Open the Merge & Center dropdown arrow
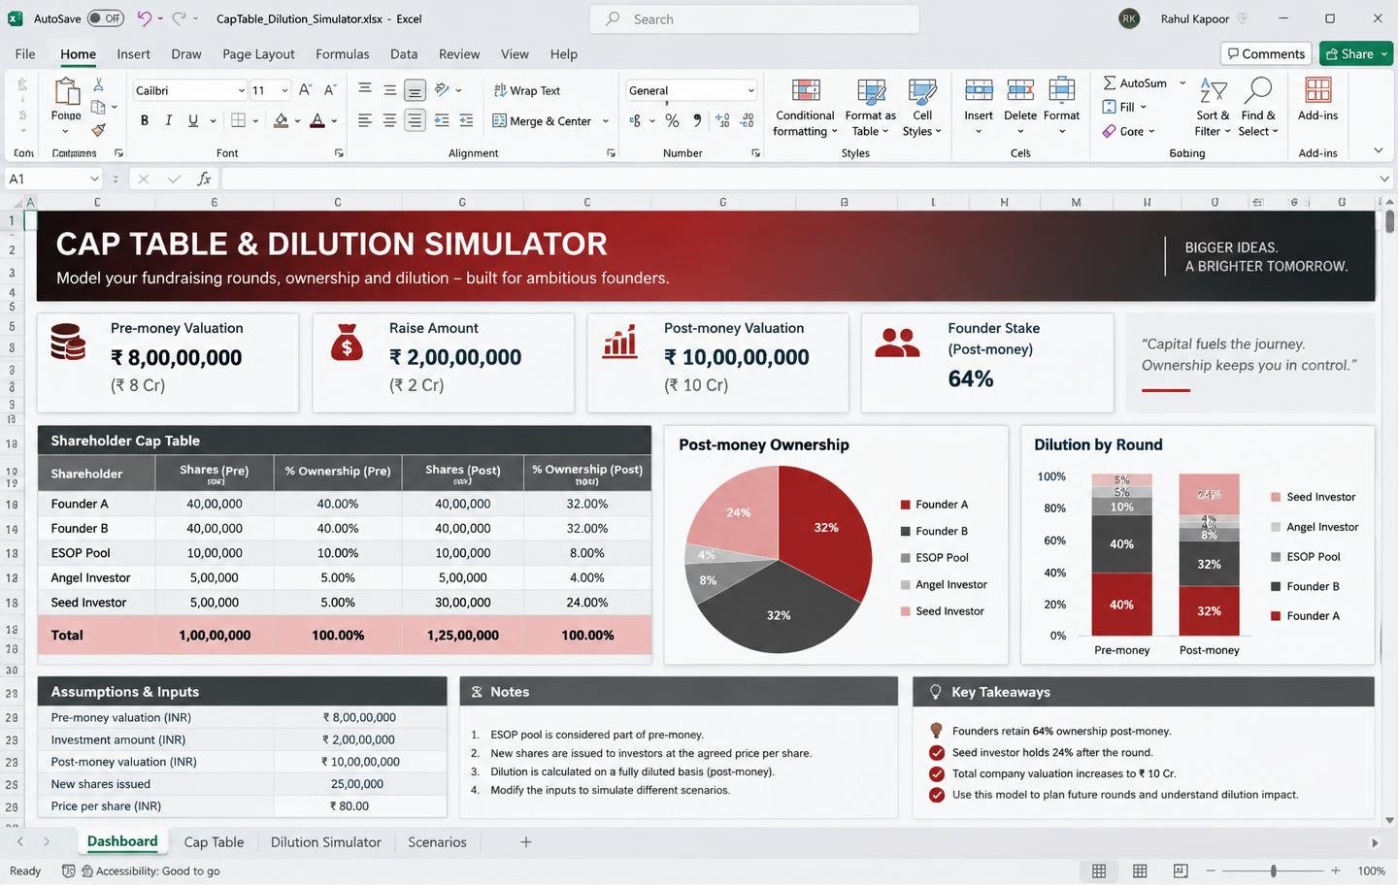Viewport: 1398px width, 885px height. 605,121
